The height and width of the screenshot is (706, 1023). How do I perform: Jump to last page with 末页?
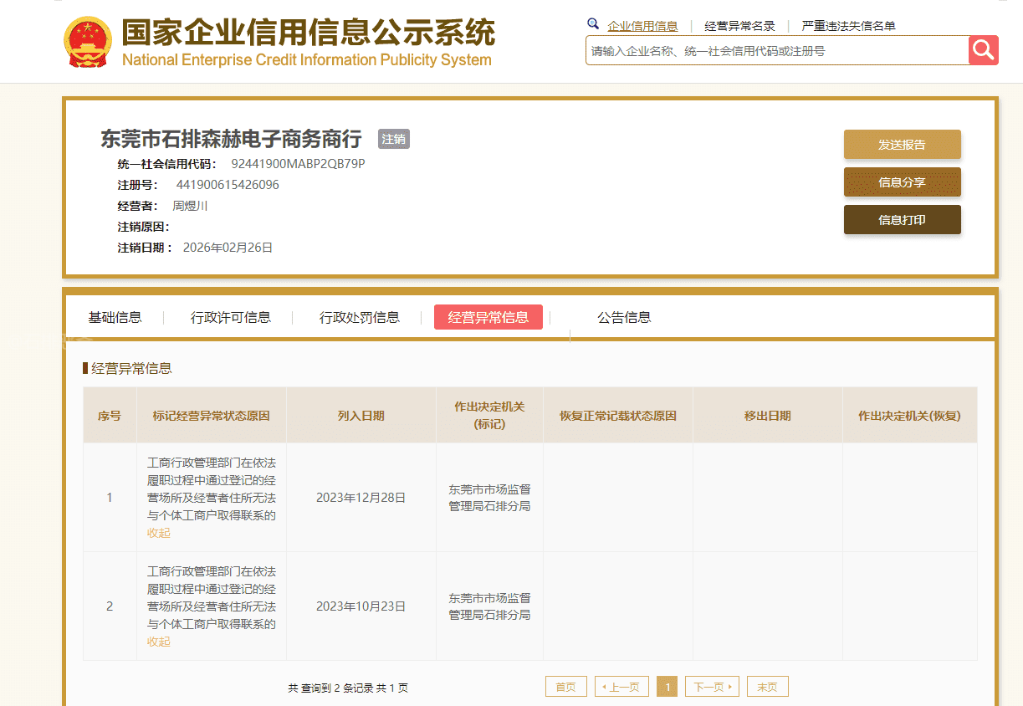pyautogui.click(x=767, y=687)
